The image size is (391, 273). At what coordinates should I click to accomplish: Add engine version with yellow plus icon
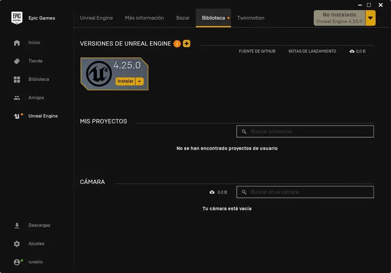pos(187,44)
